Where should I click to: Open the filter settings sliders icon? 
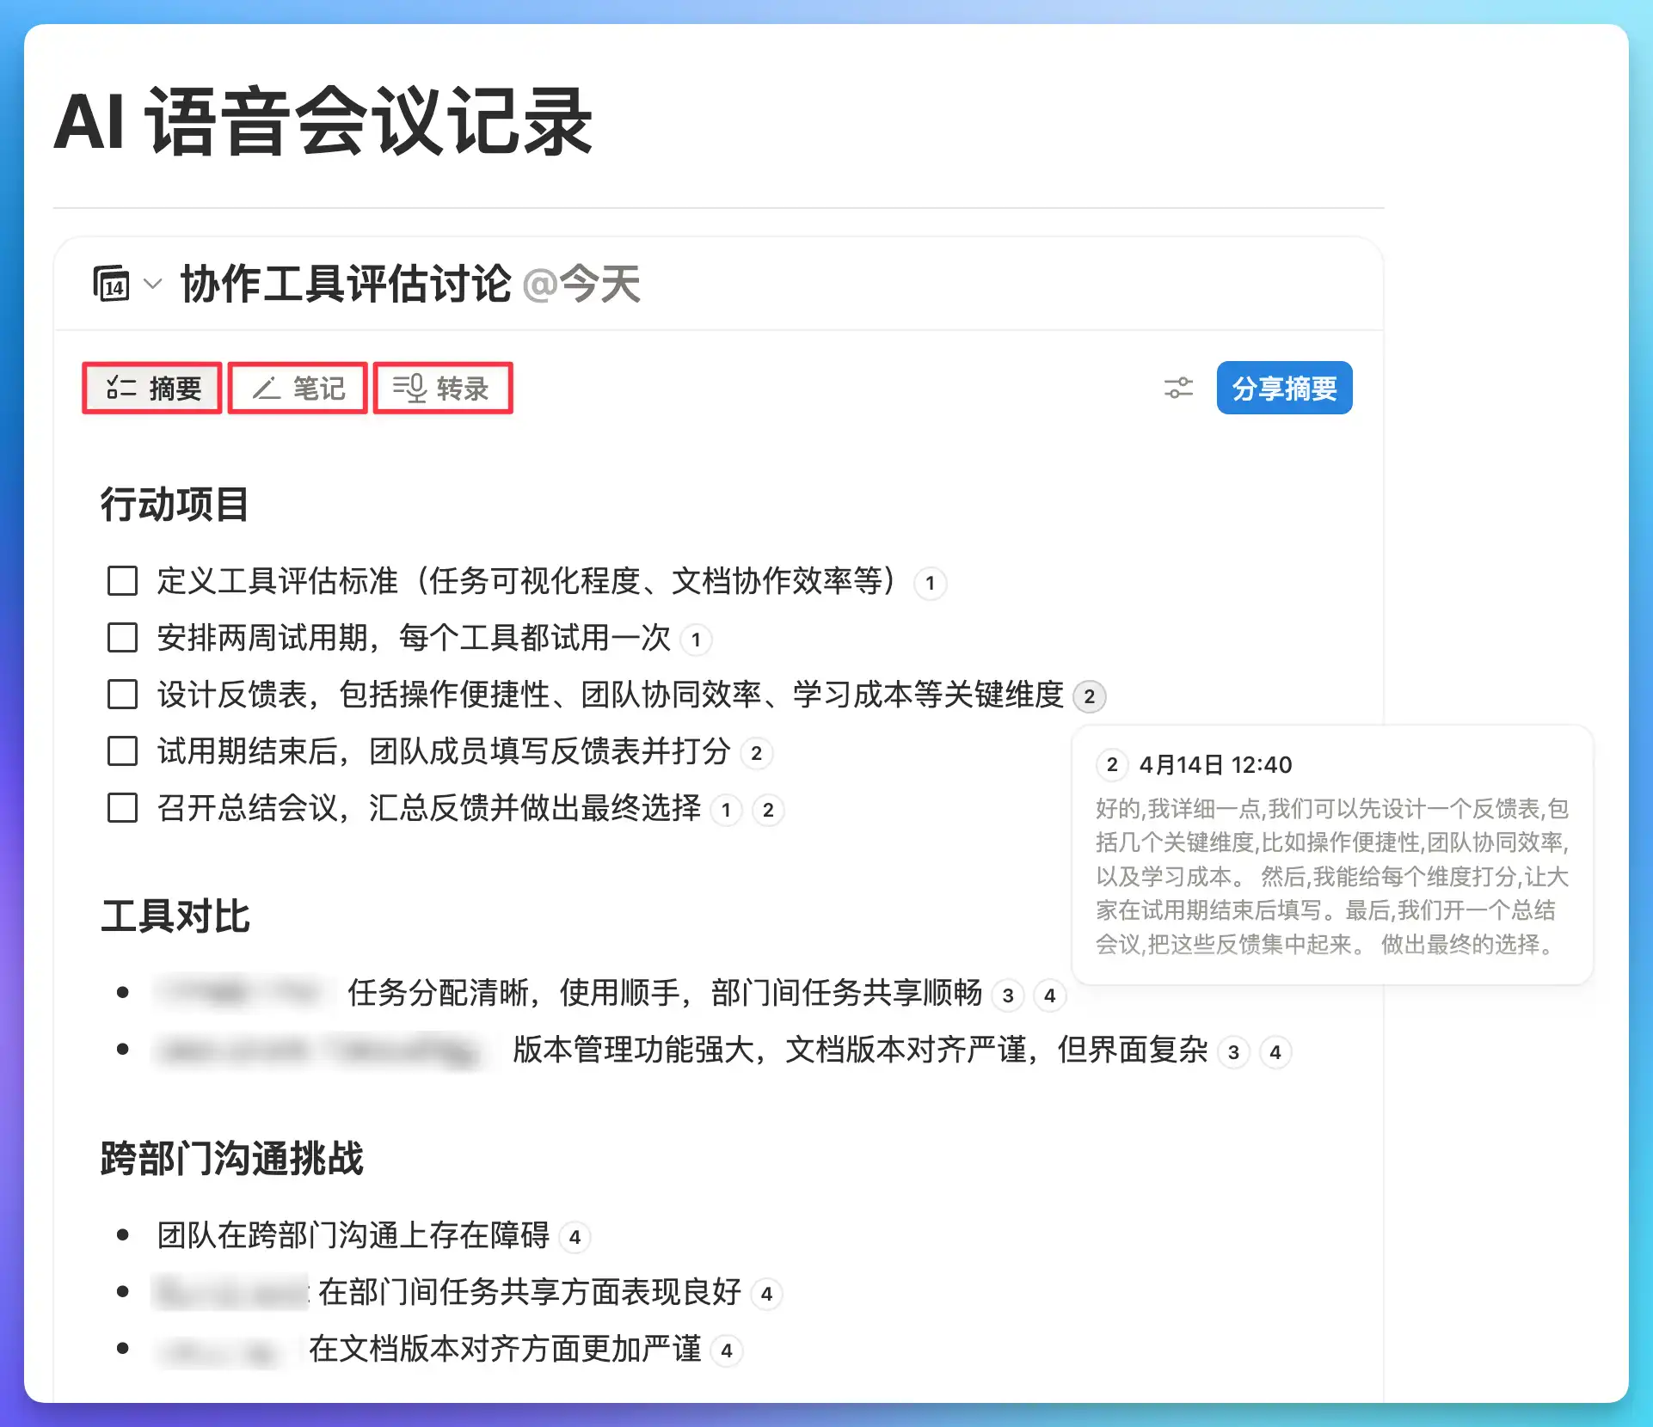[1178, 389]
